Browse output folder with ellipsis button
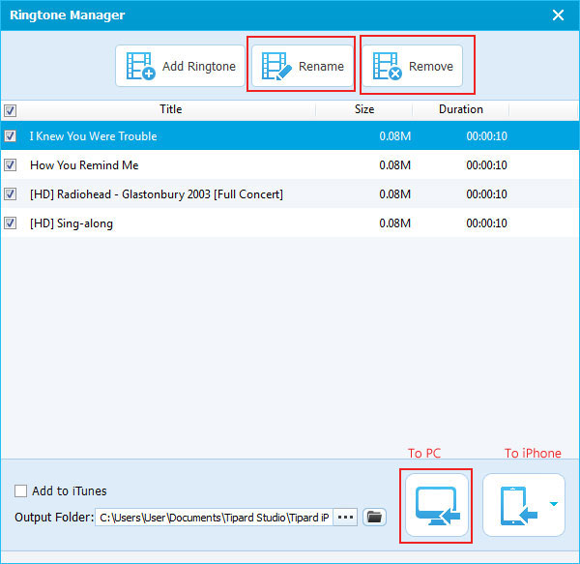This screenshot has height=564, width=580. pos(345,517)
